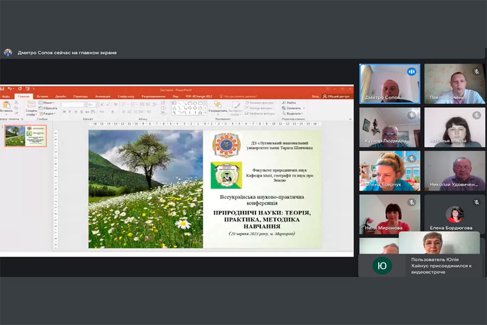Click muted microphone icon on Павло Вірченко's tile
This screenshot has height=325, width=487.
click(x=477, y=71)
